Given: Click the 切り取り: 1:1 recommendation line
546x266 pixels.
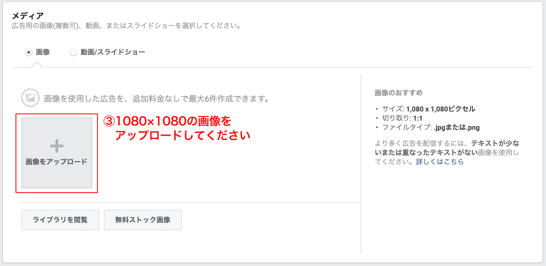Looking at the screenshot, I should click(402, 118).
